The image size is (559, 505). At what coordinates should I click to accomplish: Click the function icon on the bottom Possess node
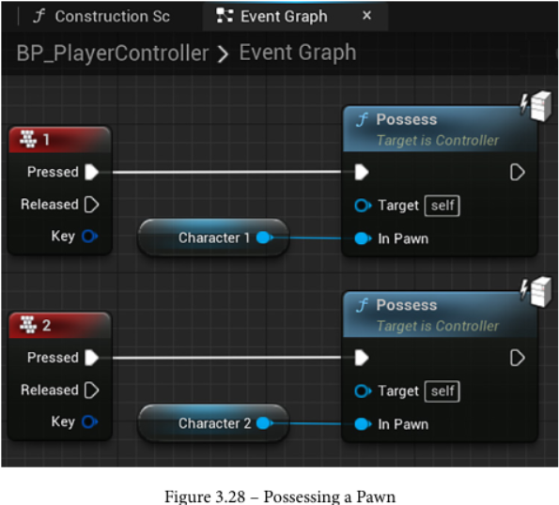coord(362,305)
